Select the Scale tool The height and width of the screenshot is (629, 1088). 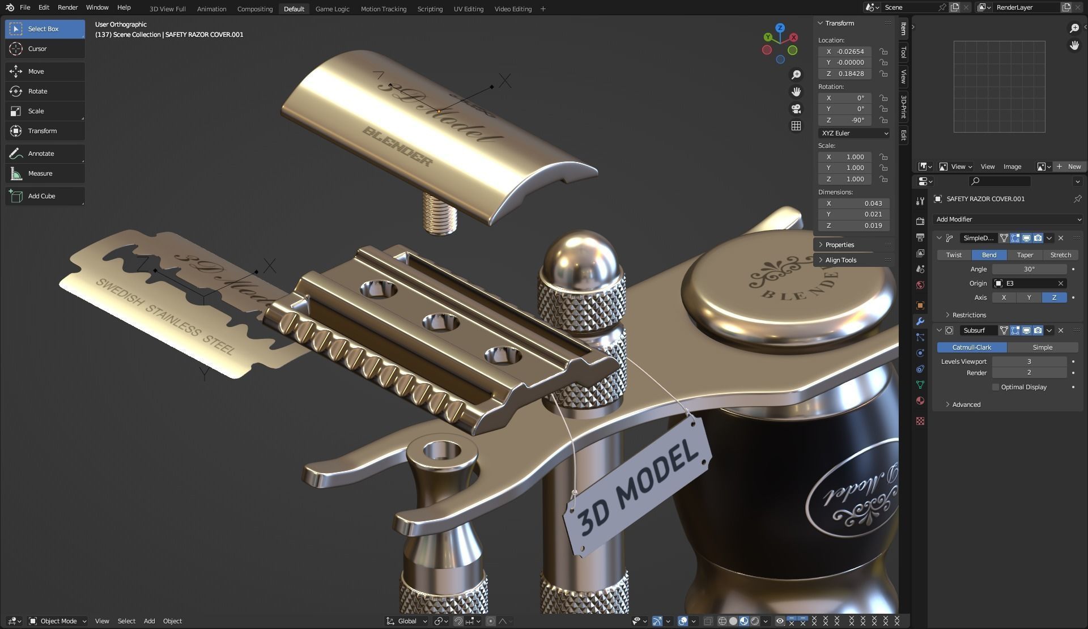point(45,111)
